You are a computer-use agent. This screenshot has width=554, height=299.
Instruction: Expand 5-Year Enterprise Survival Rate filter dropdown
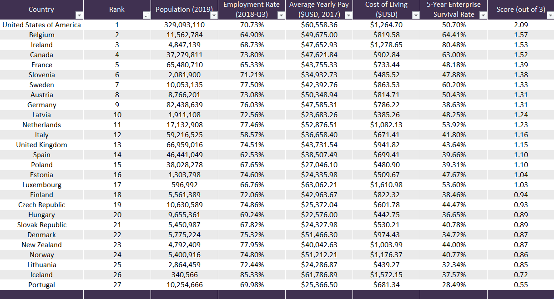pos(483,15)
